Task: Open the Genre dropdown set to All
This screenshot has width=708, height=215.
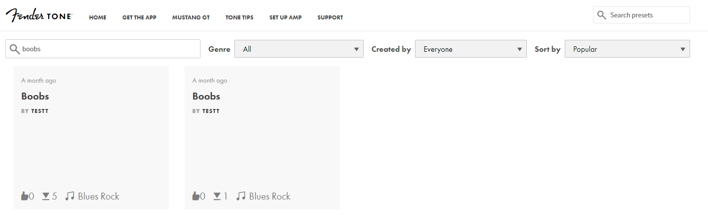Action: point(299,49)
